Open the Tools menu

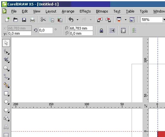tap(144, 11)
